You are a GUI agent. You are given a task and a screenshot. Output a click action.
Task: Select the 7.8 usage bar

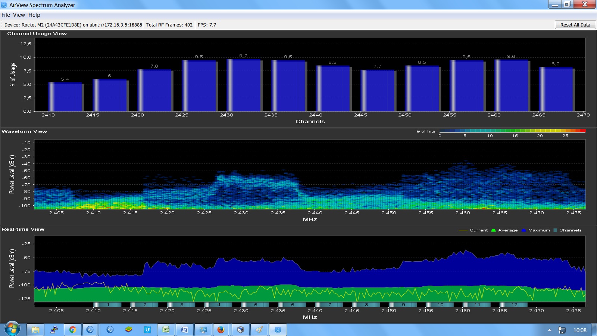click(155, 90)
